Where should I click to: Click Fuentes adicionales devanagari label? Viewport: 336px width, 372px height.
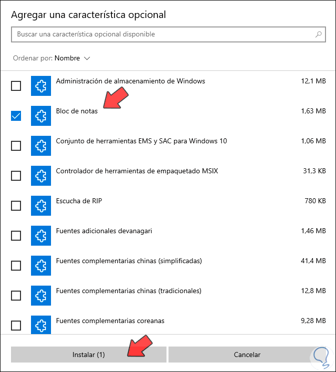pos(104,231)
